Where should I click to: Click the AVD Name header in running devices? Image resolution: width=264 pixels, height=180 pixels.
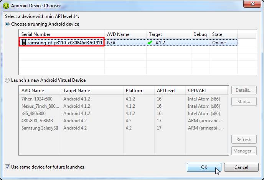(x=125, y=34)
